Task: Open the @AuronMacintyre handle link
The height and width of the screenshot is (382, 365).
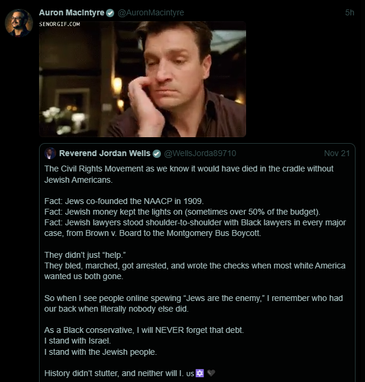Action: (151, 12)
